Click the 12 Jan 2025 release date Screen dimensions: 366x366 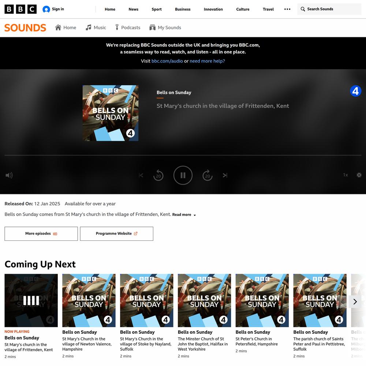(x=47, y=204)
